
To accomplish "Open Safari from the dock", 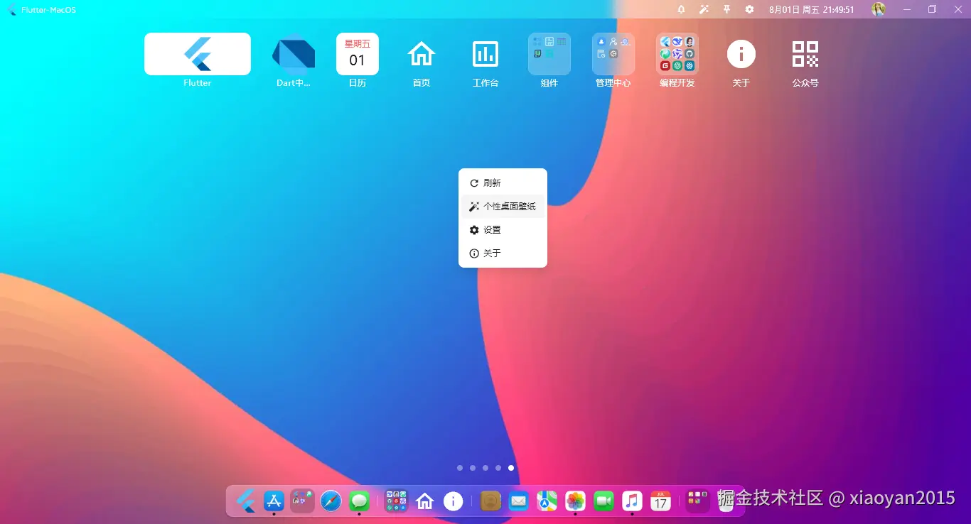I will pyautogui.click(x=331, y=501).
